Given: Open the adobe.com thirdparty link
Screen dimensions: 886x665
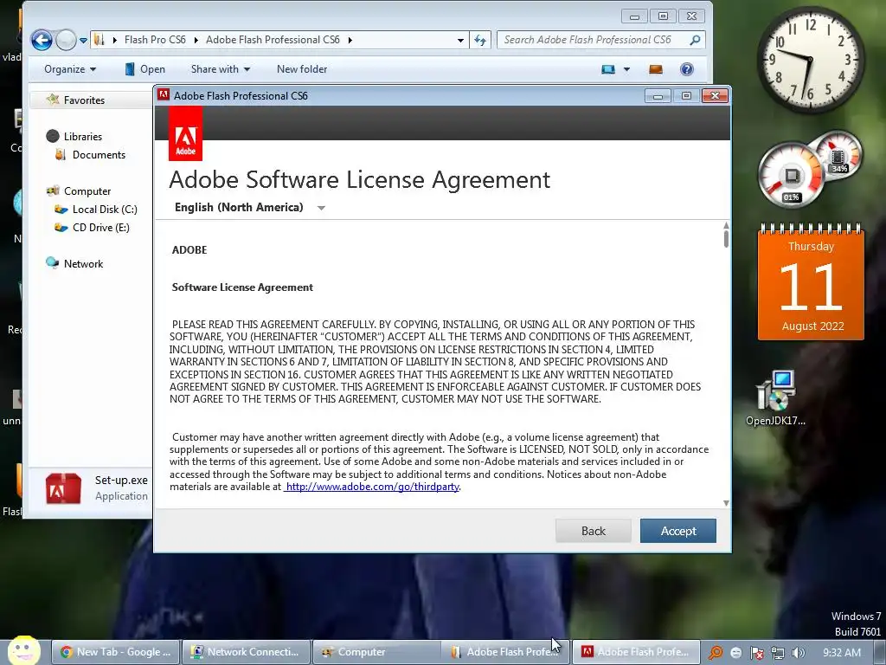Looking at the screenshot, I should [372, 487].
